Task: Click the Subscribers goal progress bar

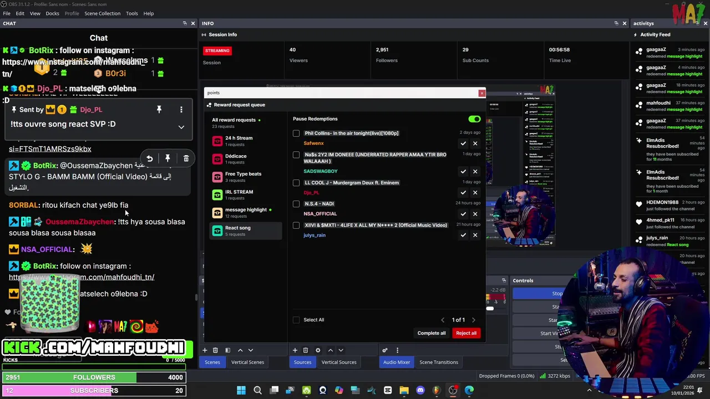Action: [x=94, y=391]
